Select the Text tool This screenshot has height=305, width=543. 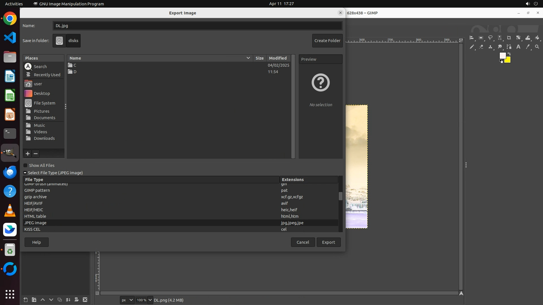(518, 47)
